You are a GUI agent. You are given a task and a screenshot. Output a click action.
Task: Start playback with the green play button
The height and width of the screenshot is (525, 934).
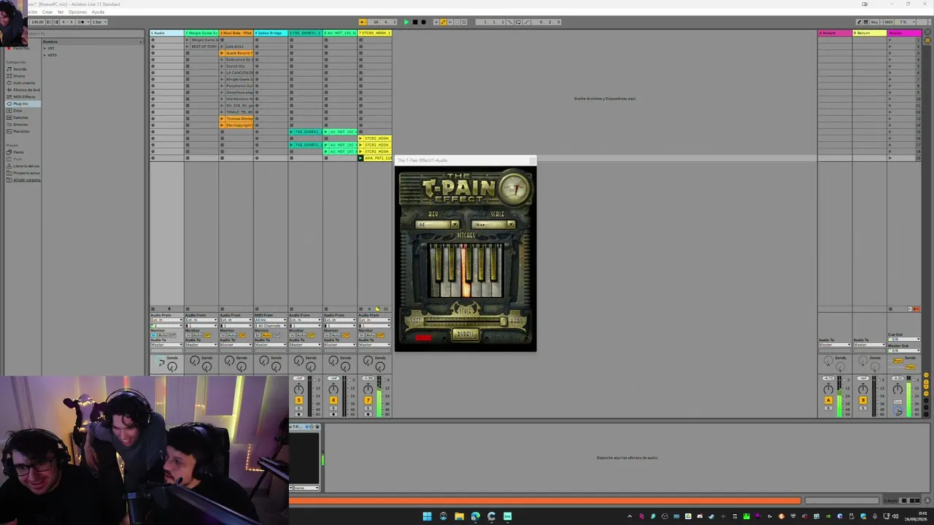(406, 22)
